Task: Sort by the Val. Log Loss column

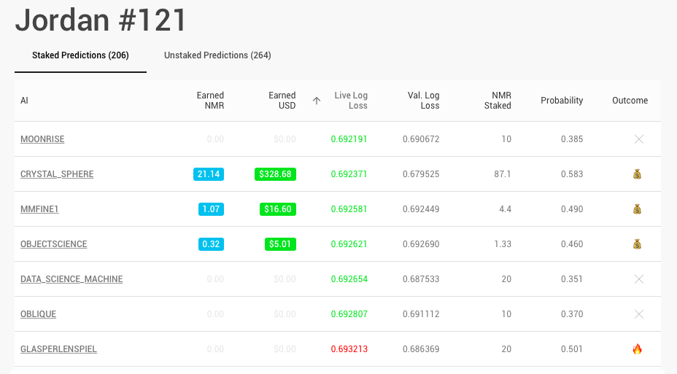Action: point(423,101)
